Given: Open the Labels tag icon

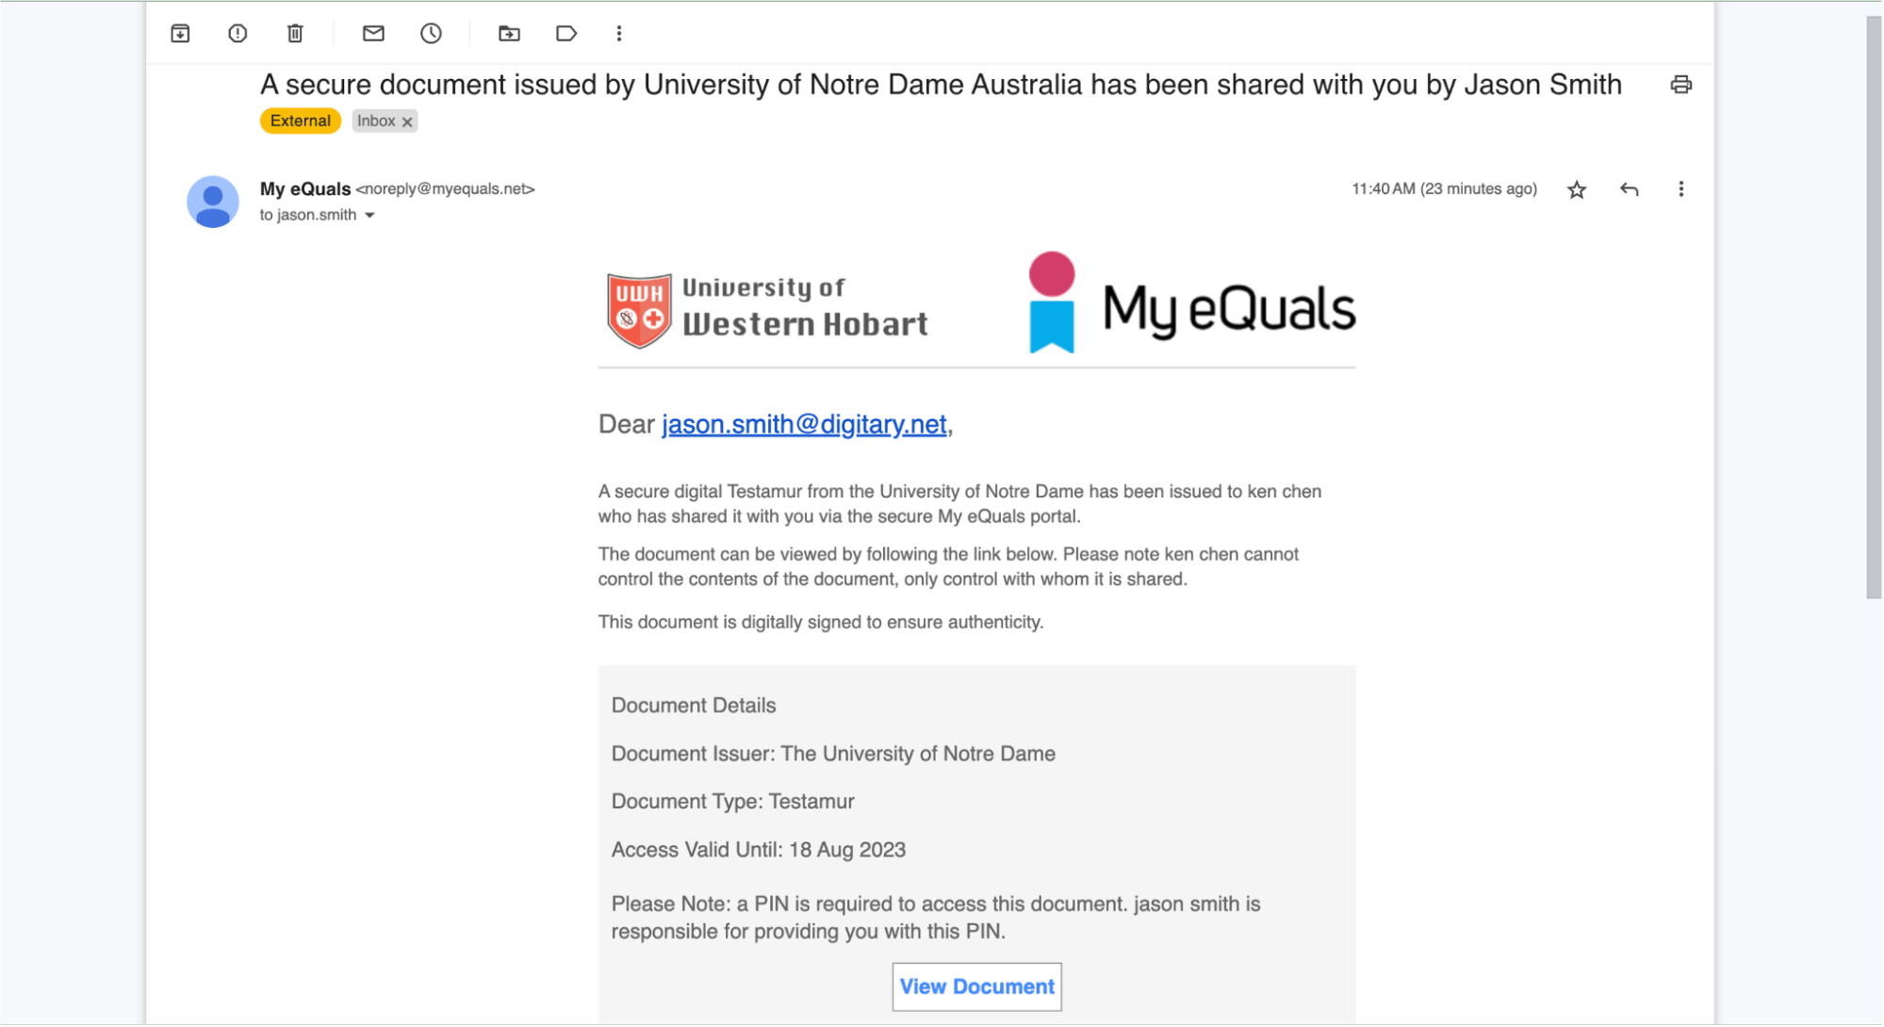Looking at the screenshot, I should 565,34.
